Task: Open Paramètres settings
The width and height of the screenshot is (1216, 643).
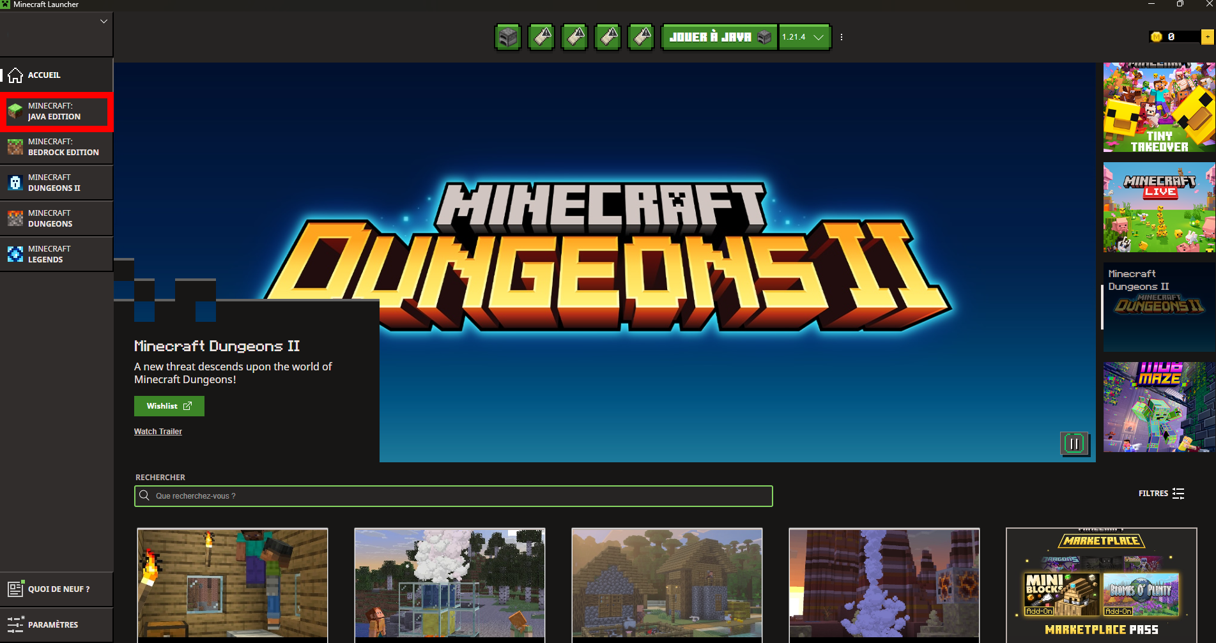Action: point(56,625)
